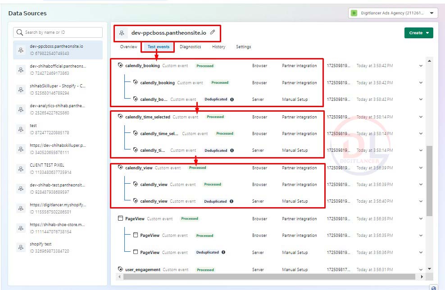The width and height of the screenshot is (445, 290).
Task: Click in the Search by name or ID field
Action: pyautogui.click(x=58, y=32)
